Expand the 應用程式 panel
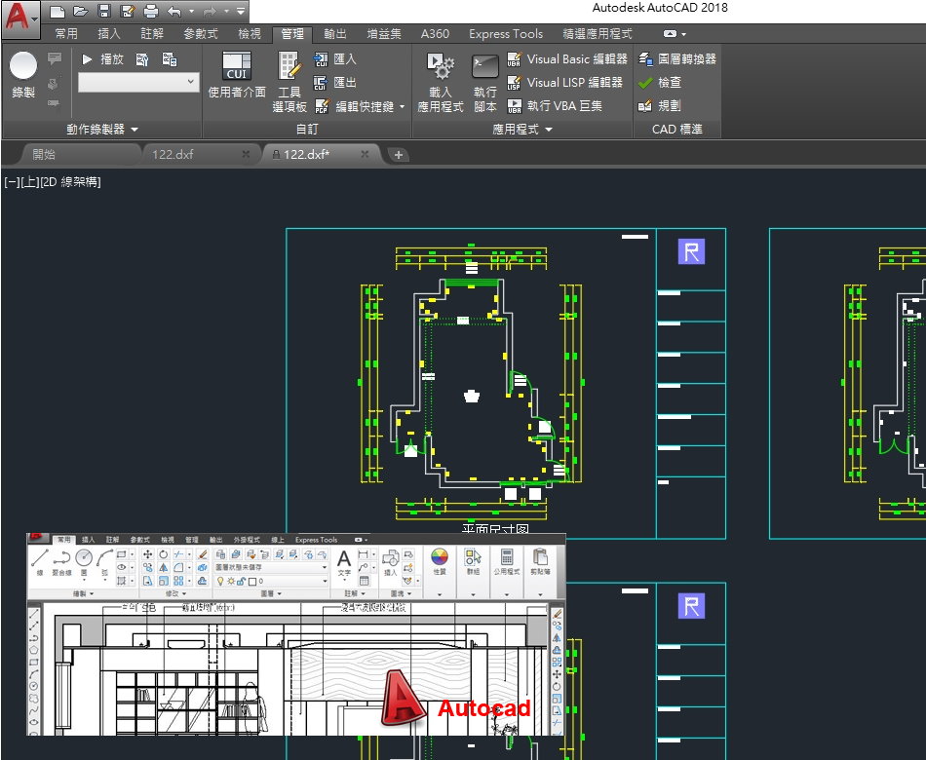Image resolution: width=926 pixels, height=760 pixels. pyautogui.click(x=522, y=129)
